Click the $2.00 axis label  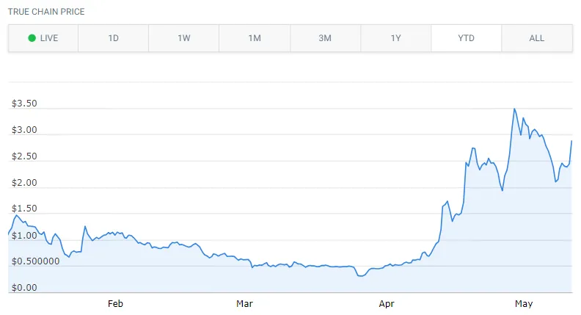tap(24, 183)
